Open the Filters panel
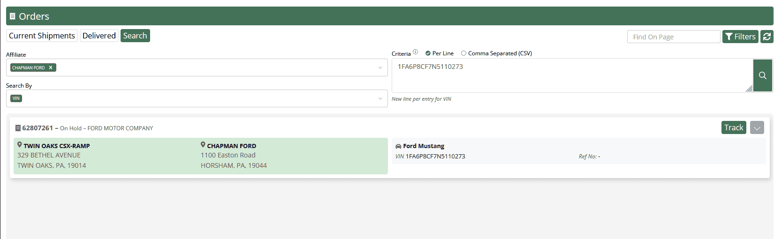 pos(740,37)
